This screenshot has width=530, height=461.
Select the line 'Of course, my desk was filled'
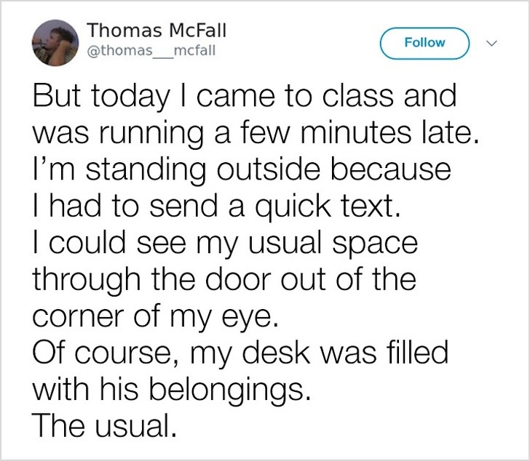pyautogui.click(x=240, y=354)
